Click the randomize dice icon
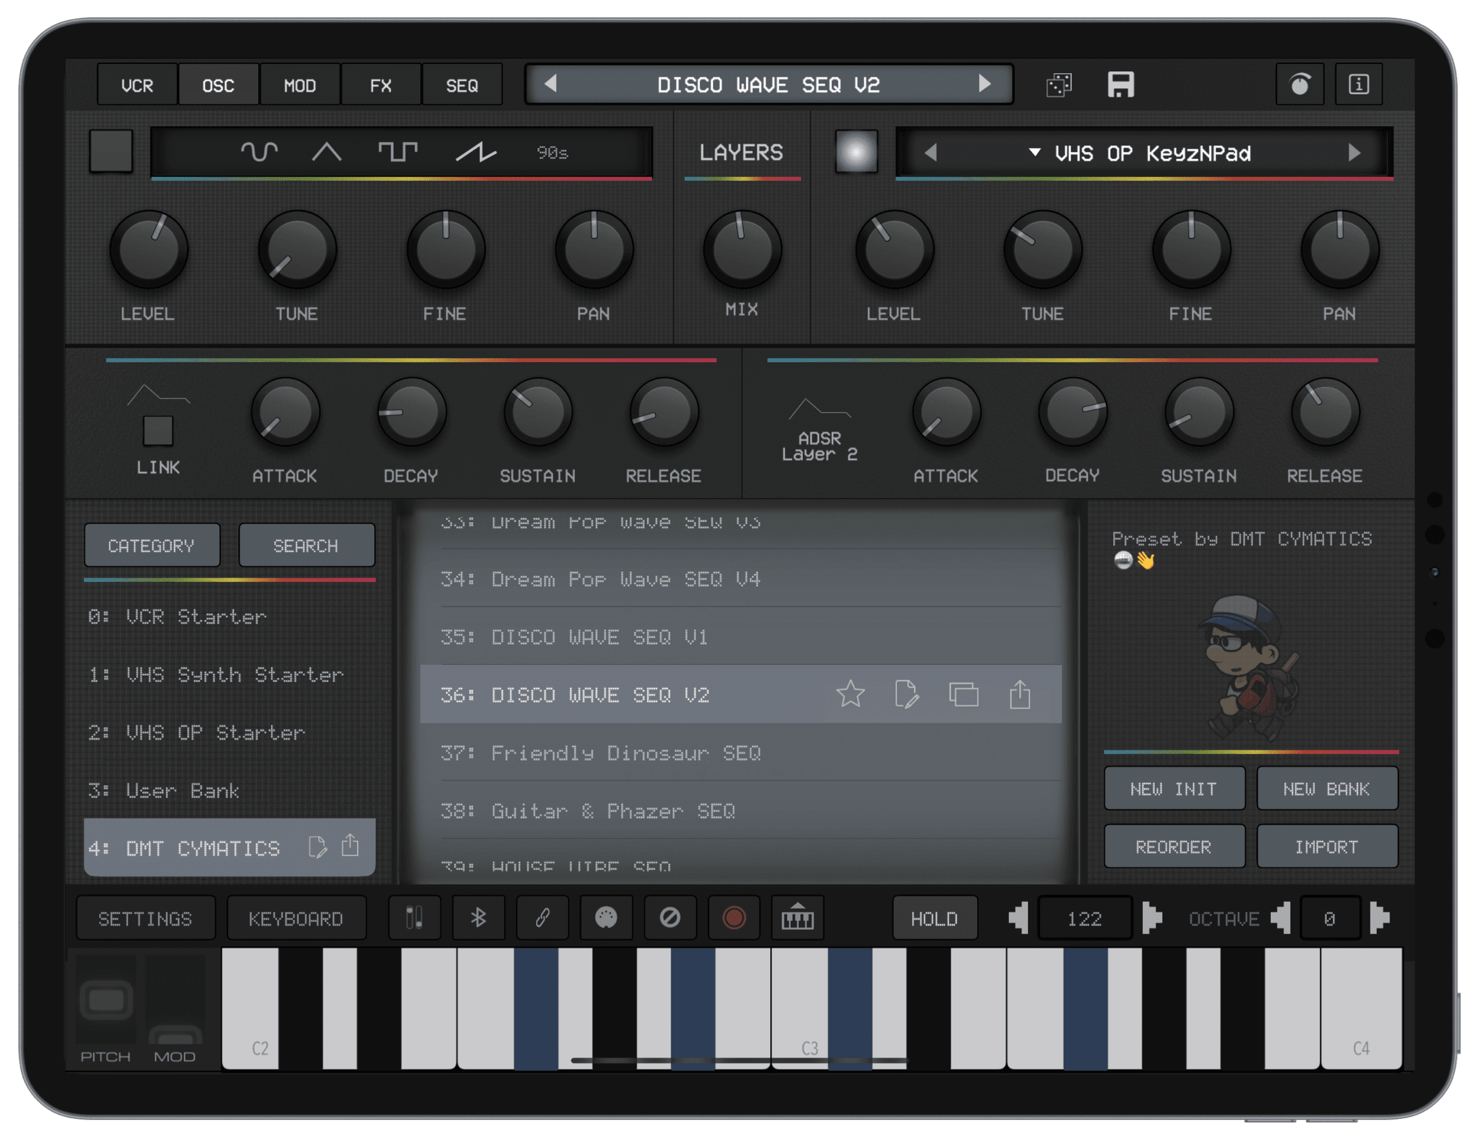The image size is (1479, 1141). [1058, 85]
